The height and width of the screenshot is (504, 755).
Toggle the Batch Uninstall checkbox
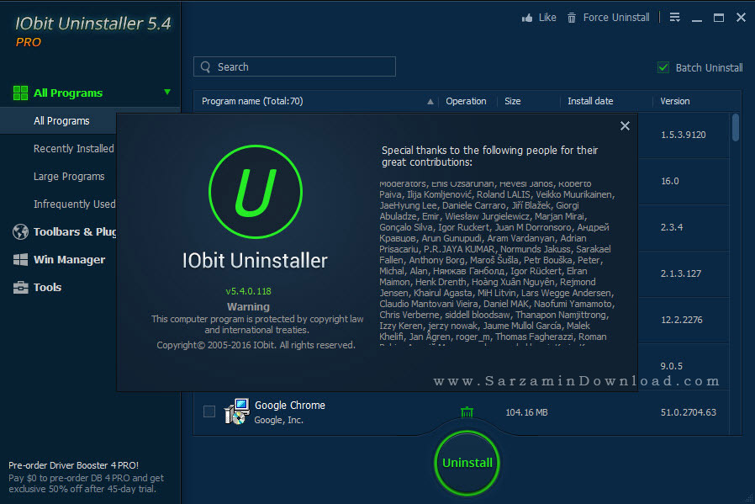663,67
